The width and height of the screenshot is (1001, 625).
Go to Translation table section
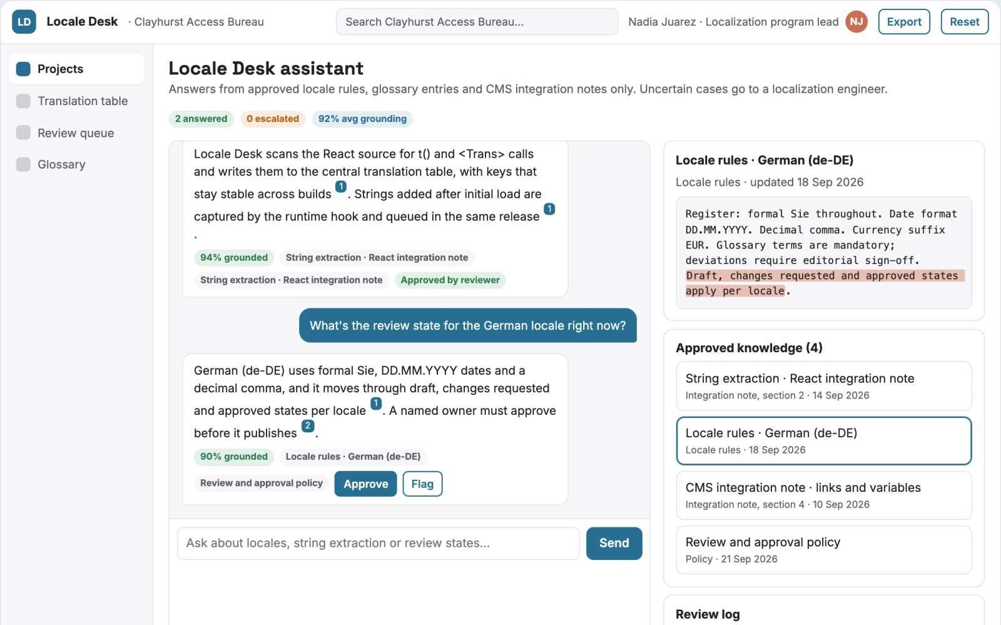[x=76, y=101]
